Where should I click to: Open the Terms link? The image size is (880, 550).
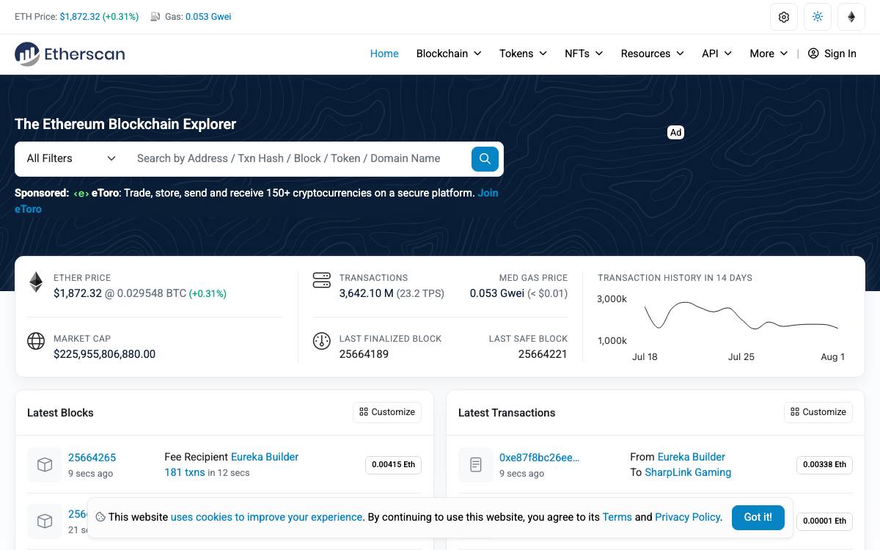pos(617,517)
